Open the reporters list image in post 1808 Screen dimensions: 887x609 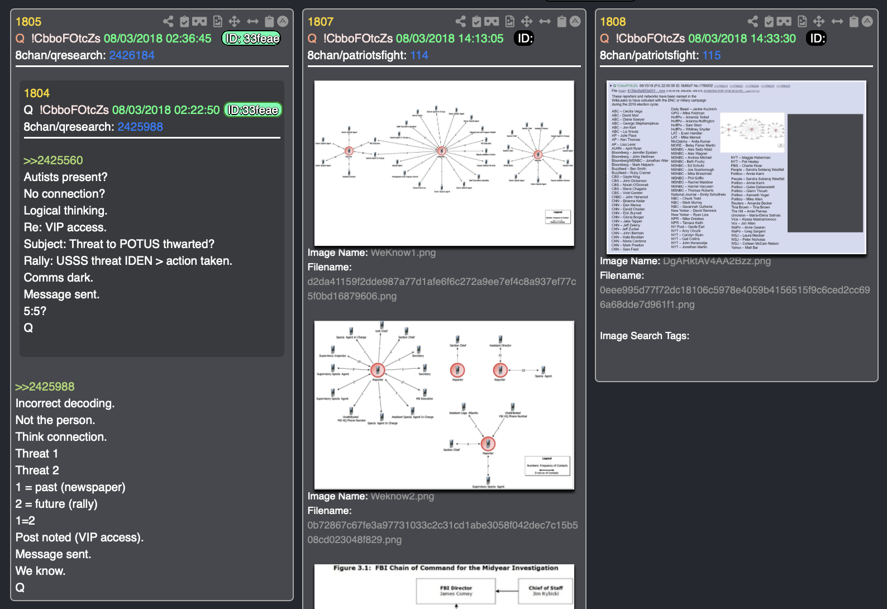(x=736, y=167)
